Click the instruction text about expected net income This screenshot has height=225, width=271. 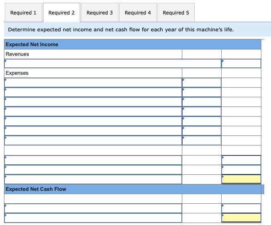[121, 30]
